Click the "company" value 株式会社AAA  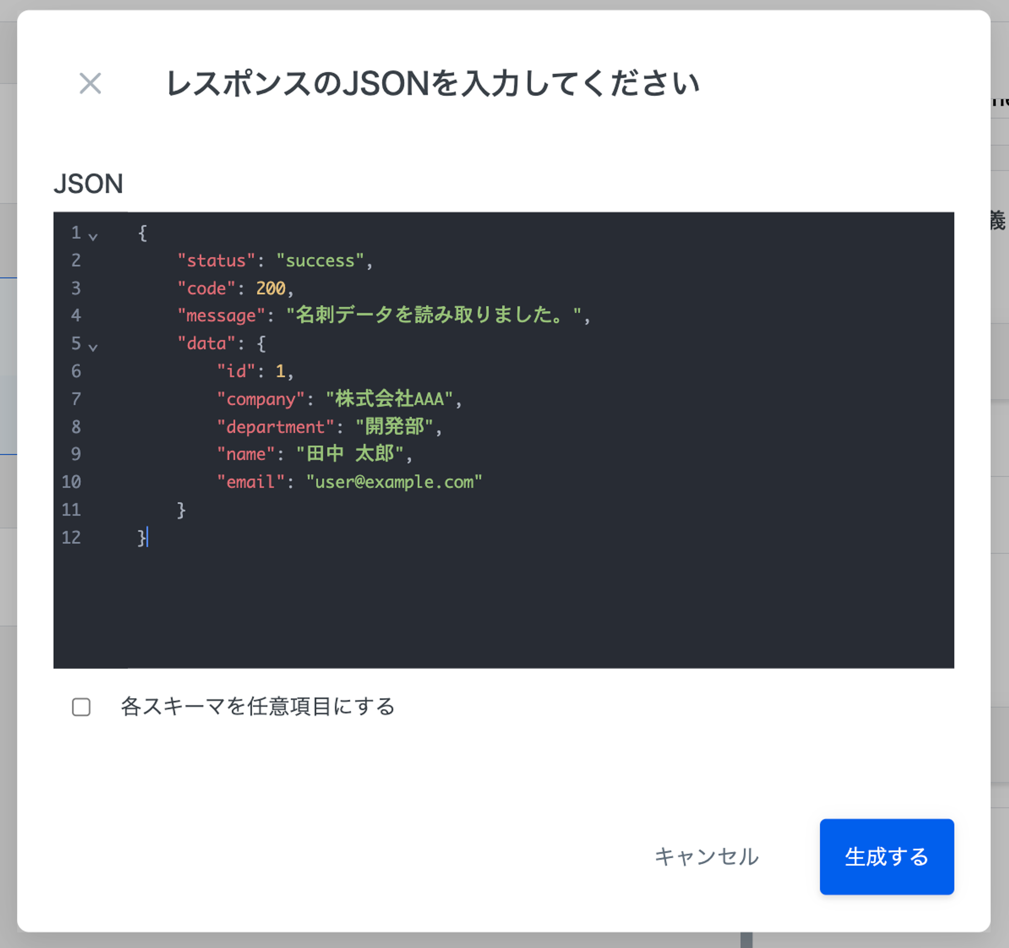coord(389,399)
